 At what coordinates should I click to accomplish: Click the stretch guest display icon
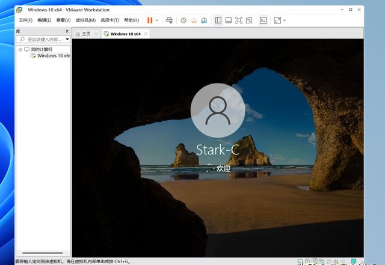coord(277,20)
